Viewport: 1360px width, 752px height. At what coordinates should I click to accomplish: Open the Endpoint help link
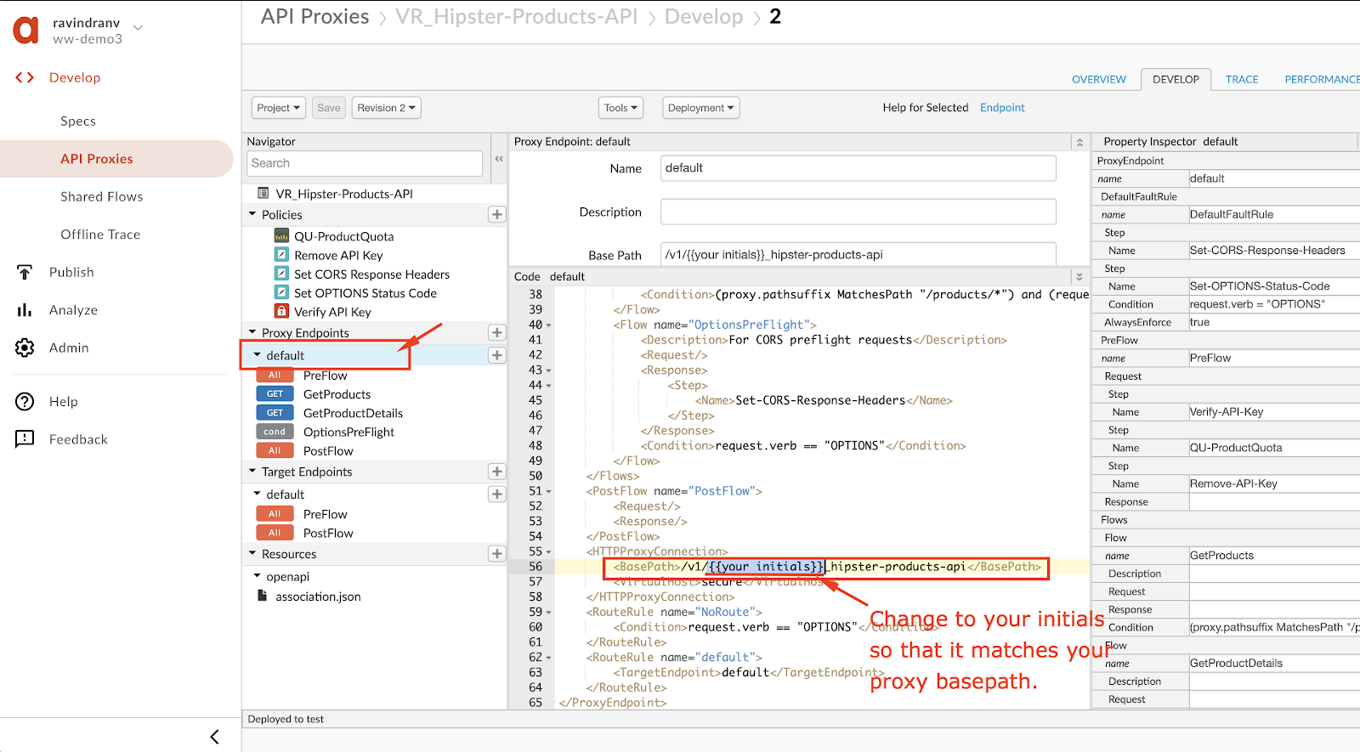(x=1002, y=108)
